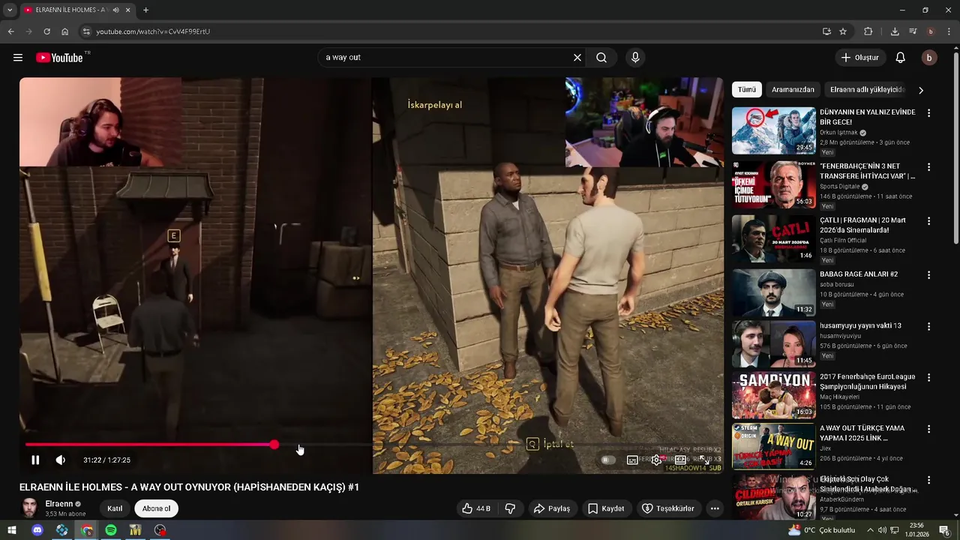960x540 pixels.
Task: Open Discord from the taskbar
Action: point(37,530)
